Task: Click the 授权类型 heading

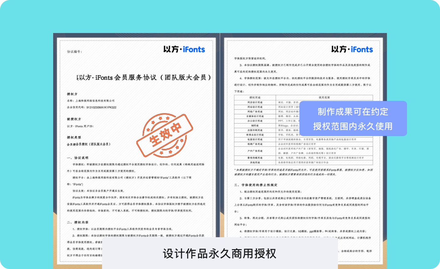Action: pyautogui.click(x=74, y=138)
